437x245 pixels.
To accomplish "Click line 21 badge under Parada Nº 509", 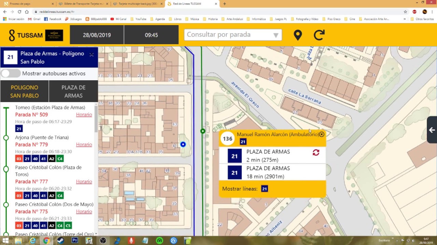I will pos(19,129).
